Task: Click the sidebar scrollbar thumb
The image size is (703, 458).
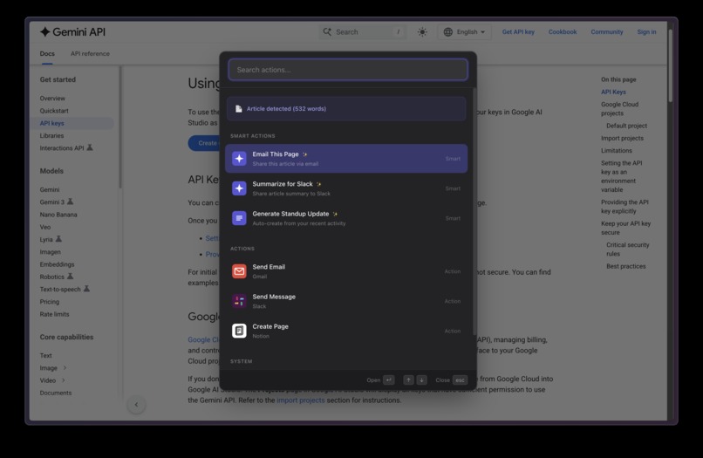Action: click(x=120, y=127)
